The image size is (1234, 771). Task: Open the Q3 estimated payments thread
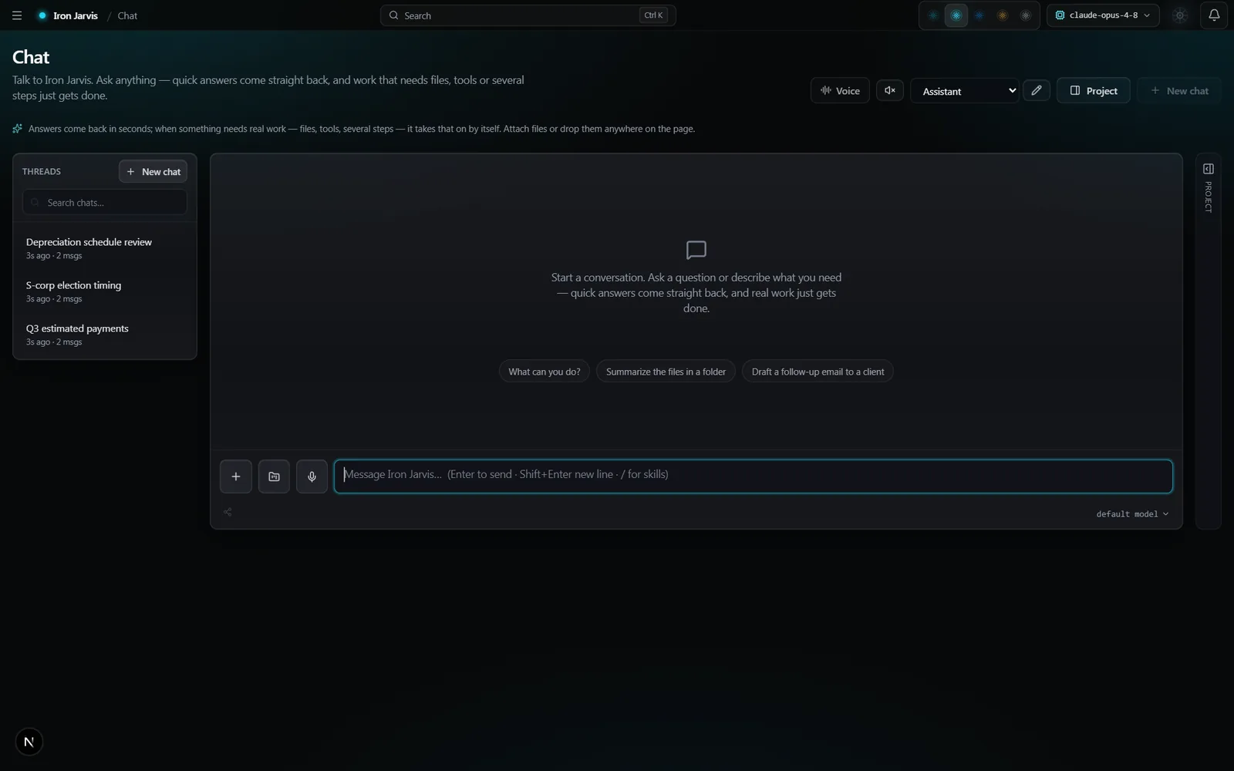[105, 335]
